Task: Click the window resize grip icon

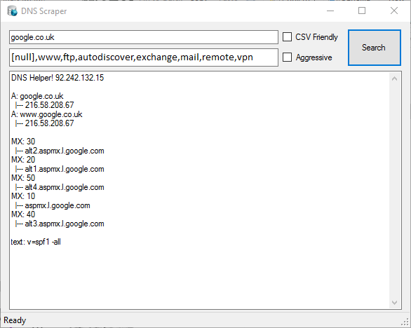Action: coord(405,322)
